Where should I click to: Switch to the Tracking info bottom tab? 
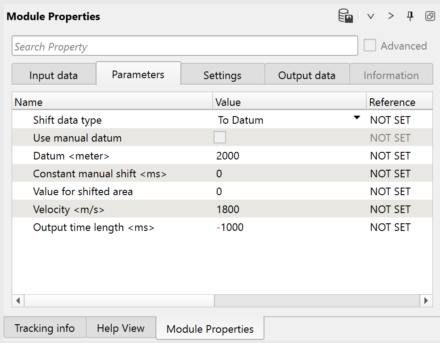pos(45,328)
